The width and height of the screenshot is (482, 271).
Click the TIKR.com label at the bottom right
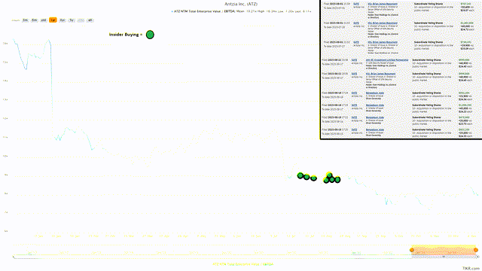pos(471,268)
